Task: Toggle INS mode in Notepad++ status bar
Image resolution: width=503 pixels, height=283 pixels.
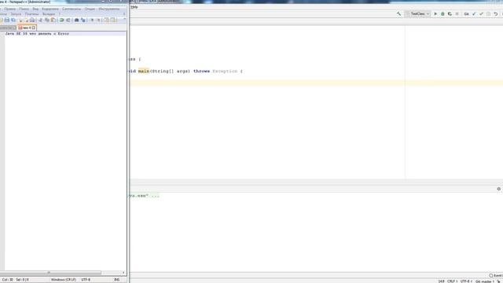Action: point(117,280)
